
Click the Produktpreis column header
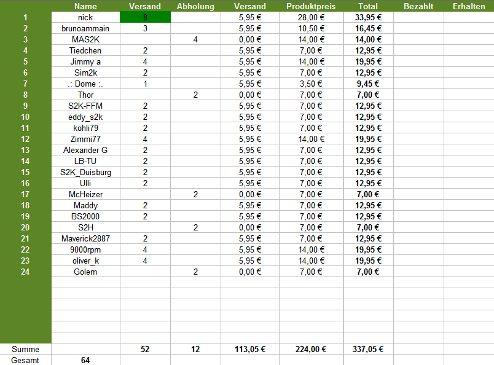coord(311,6)
